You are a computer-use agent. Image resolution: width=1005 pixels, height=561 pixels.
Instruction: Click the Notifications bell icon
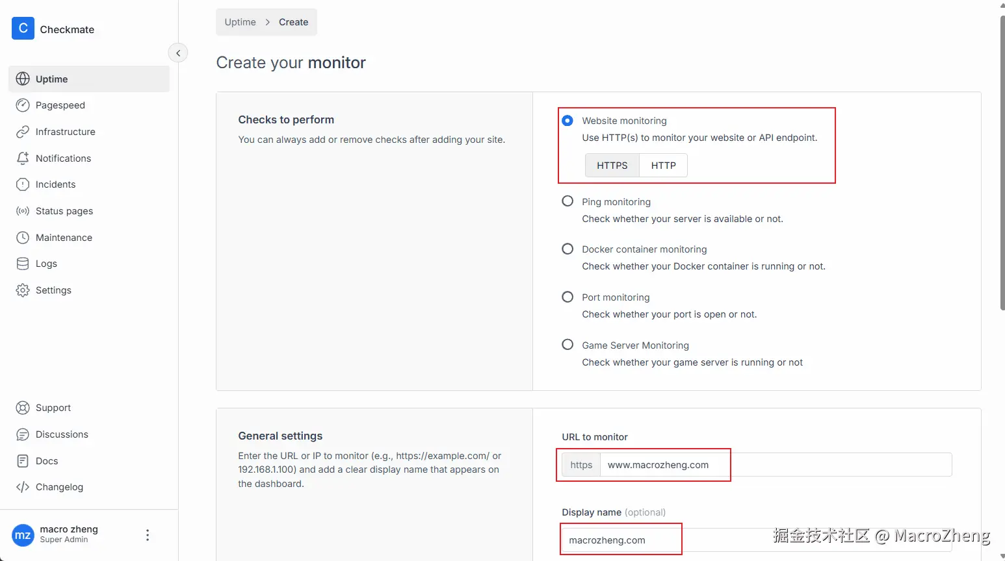click(x=23, y=158)
